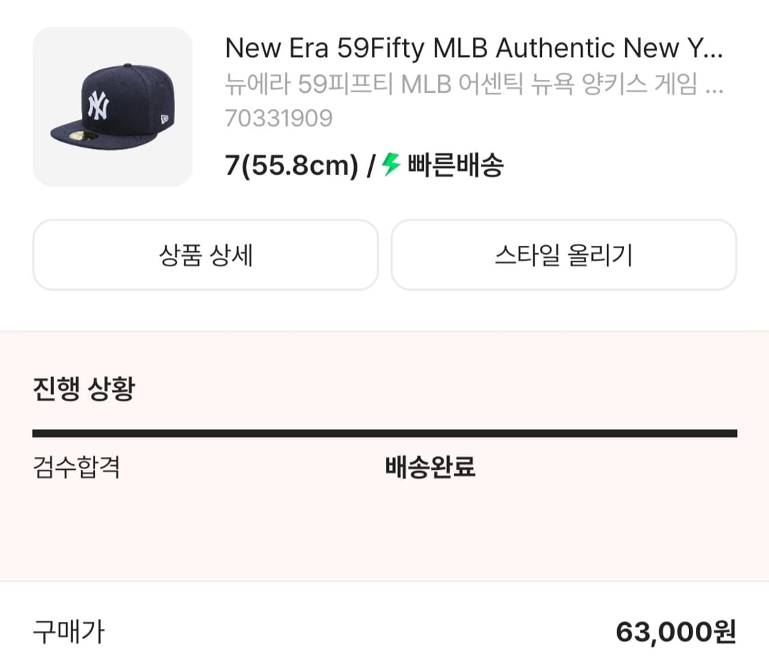Viewport: 769px width, 661px height.
Task: Click the 배송완료 delivery complete status
Action: click(x=430, y=468)
